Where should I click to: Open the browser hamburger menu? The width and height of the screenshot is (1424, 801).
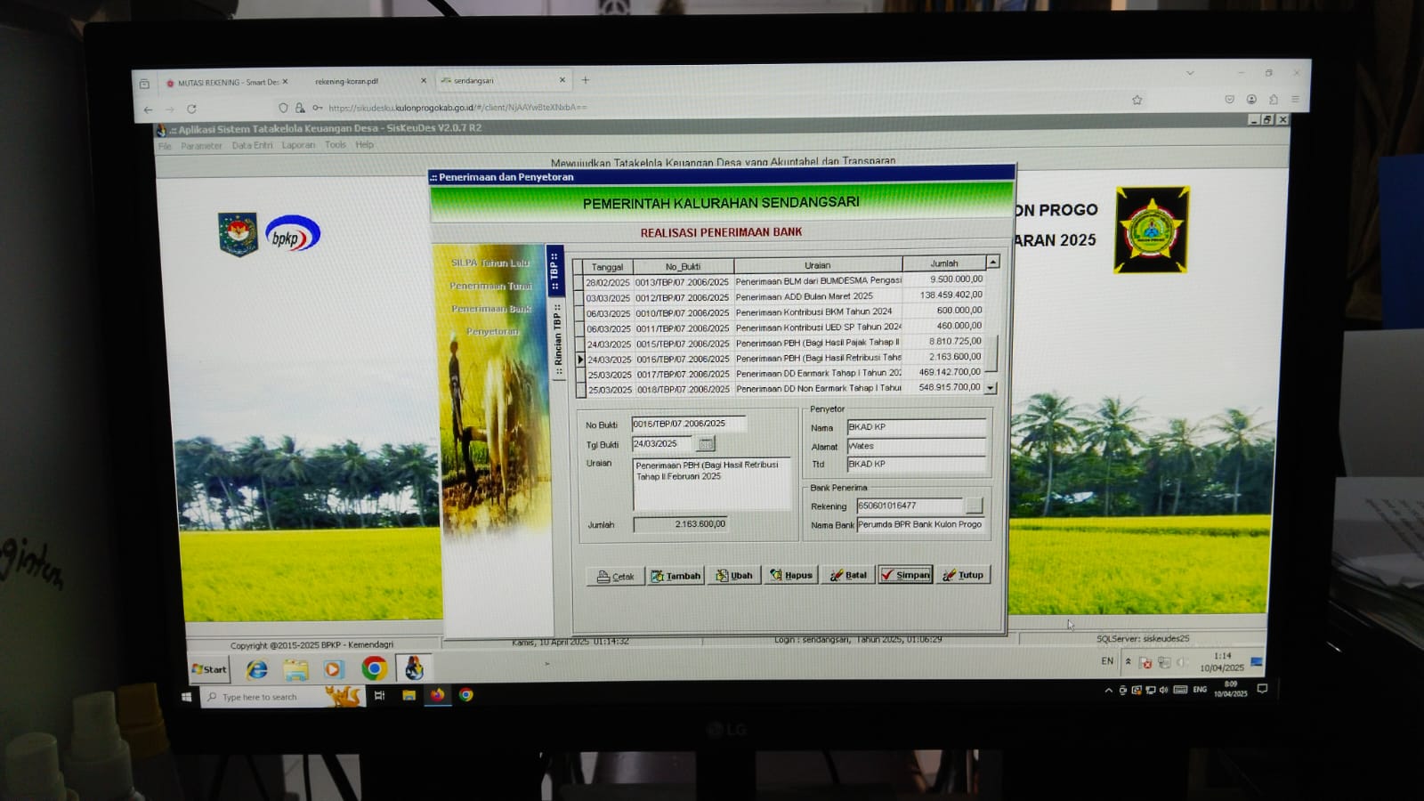1295,99
